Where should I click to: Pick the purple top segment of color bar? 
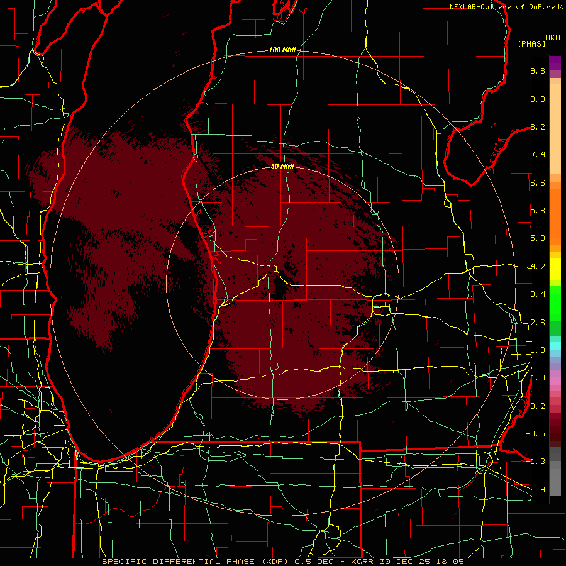(555, 63)
